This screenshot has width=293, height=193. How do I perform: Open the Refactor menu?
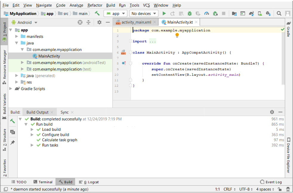(x=95, y=5)
